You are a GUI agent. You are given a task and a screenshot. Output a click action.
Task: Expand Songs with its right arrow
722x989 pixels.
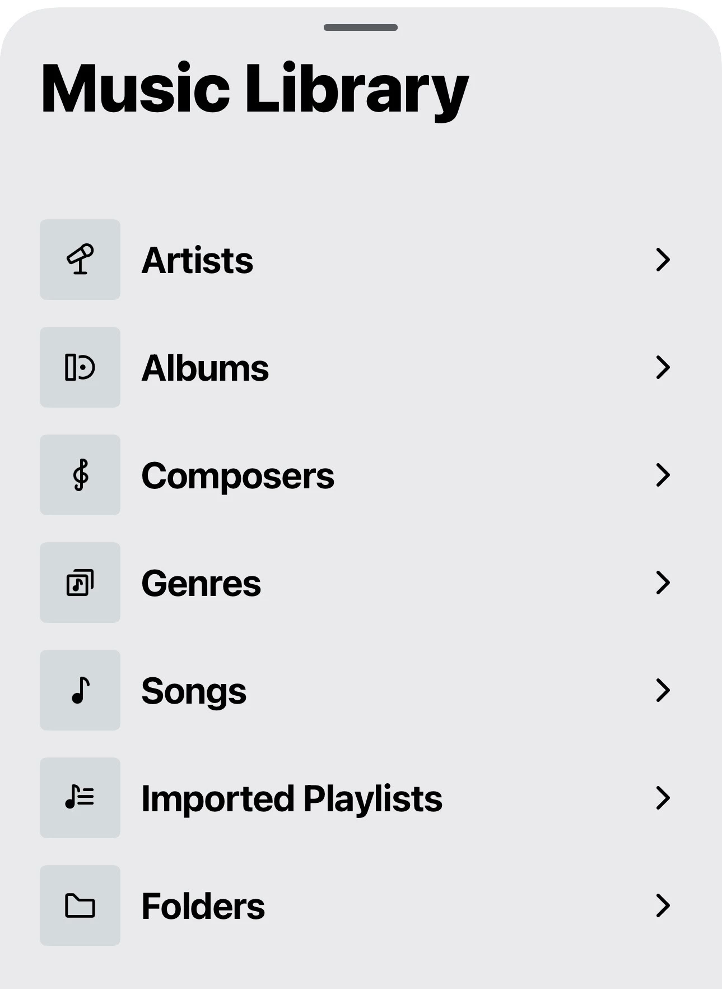(x=663, y=690)
